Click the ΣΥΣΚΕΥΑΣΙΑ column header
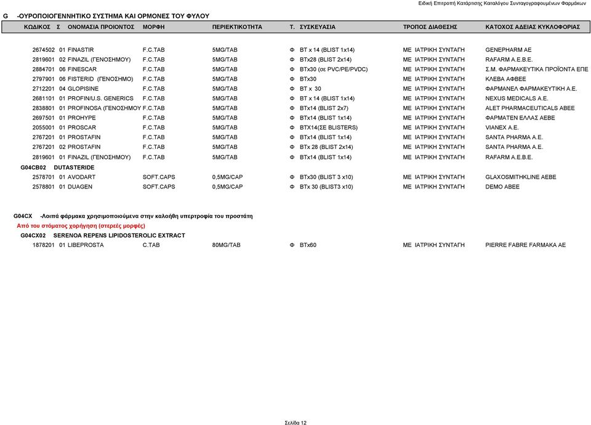 318,27
